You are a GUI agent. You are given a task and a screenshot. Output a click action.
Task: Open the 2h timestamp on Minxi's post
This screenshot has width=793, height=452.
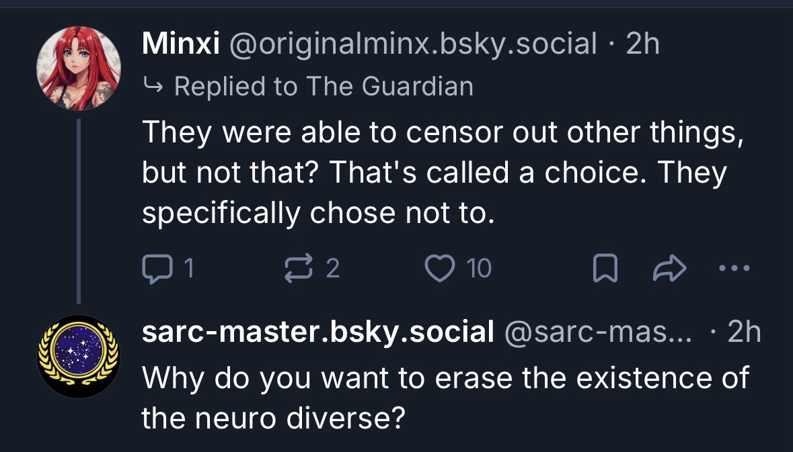pos(642,44)
